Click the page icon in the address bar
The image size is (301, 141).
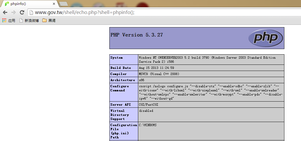coord(31,13)
